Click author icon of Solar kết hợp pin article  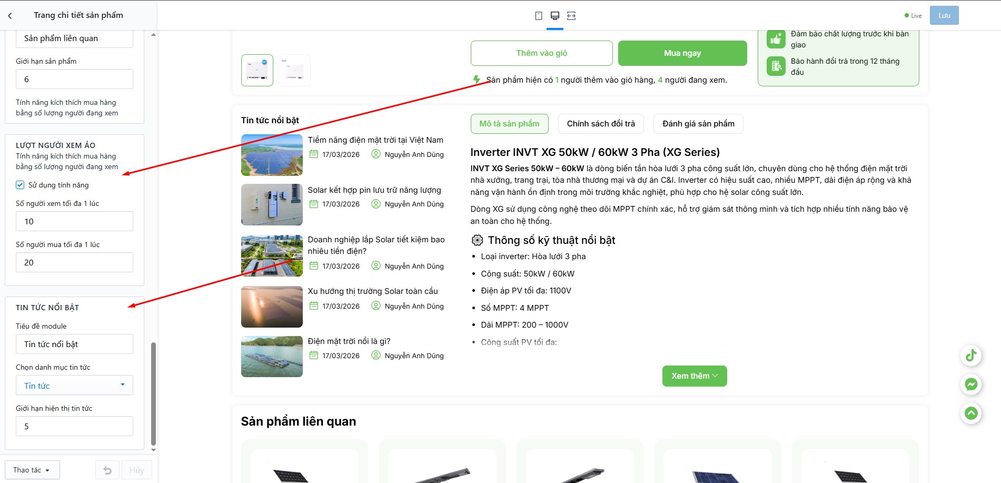376,204
